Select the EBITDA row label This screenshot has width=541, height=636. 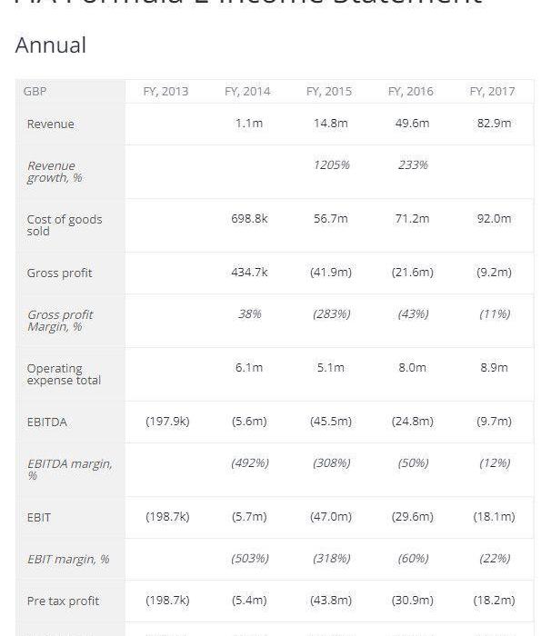(x=46, y=422)
